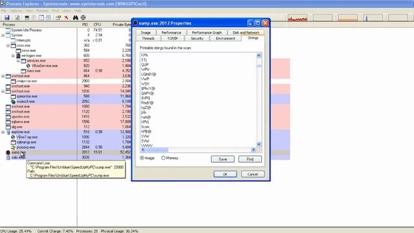
Task: Switch to the Performance tab
Action: [171, 32]
